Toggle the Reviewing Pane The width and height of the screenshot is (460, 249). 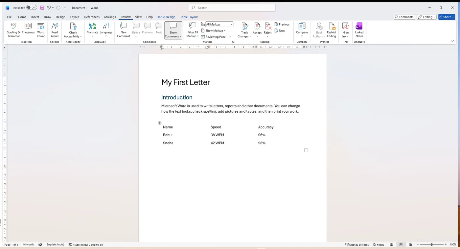[213, 37]
